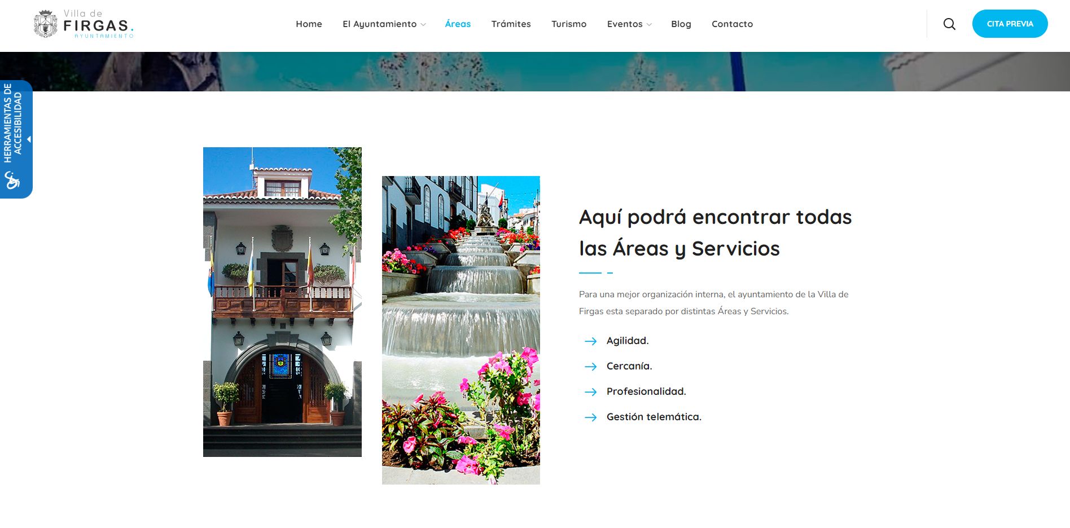Click the cascading fountain with flowers photo

click(461, 330)
